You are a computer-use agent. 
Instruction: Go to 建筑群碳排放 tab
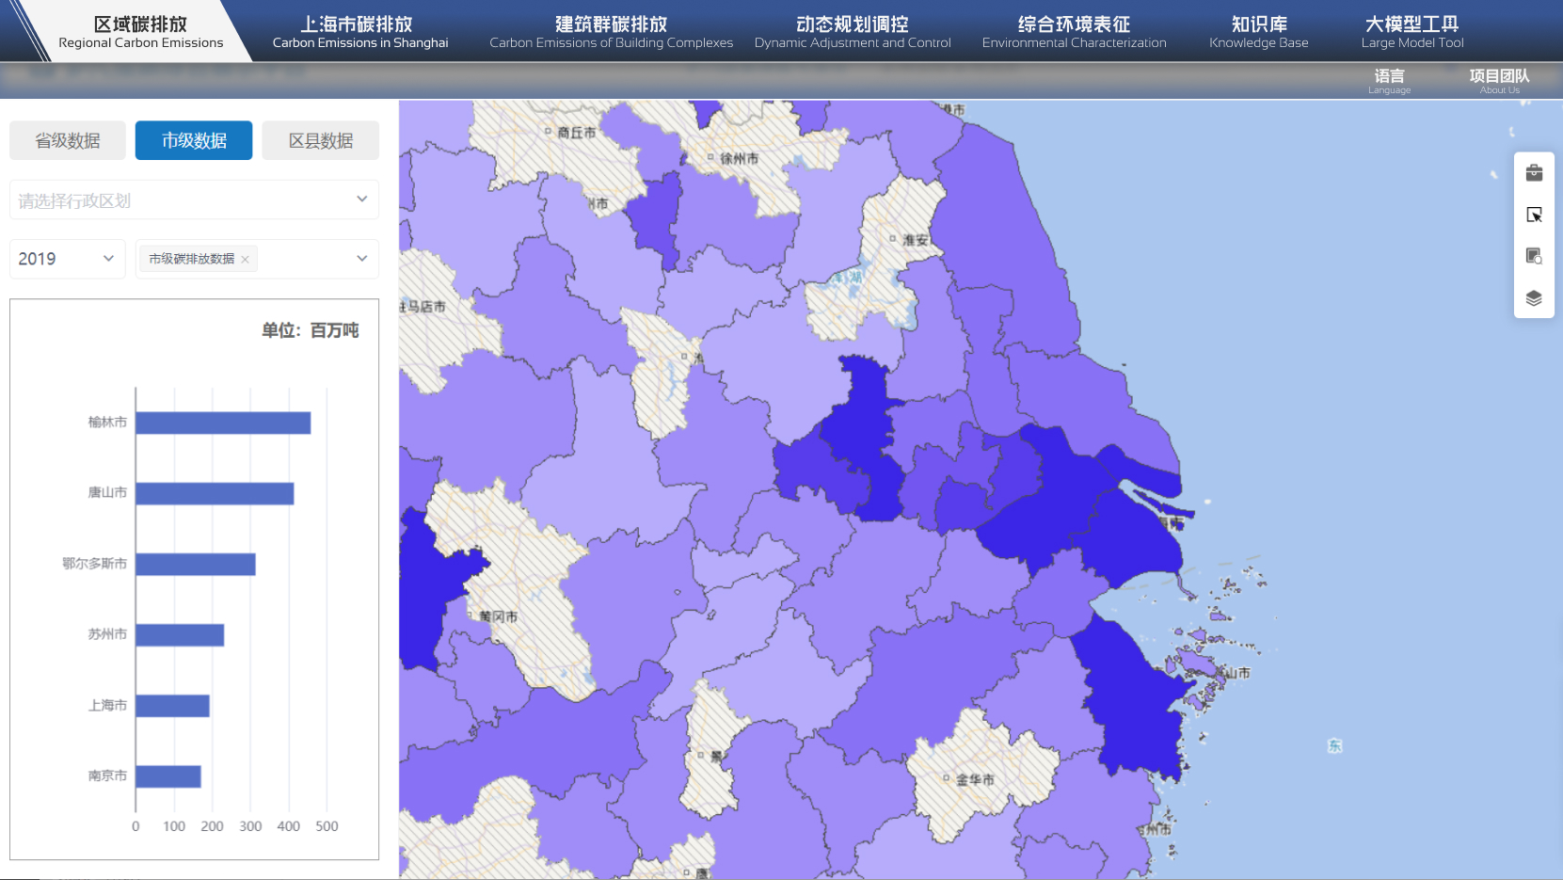(611, 32)
